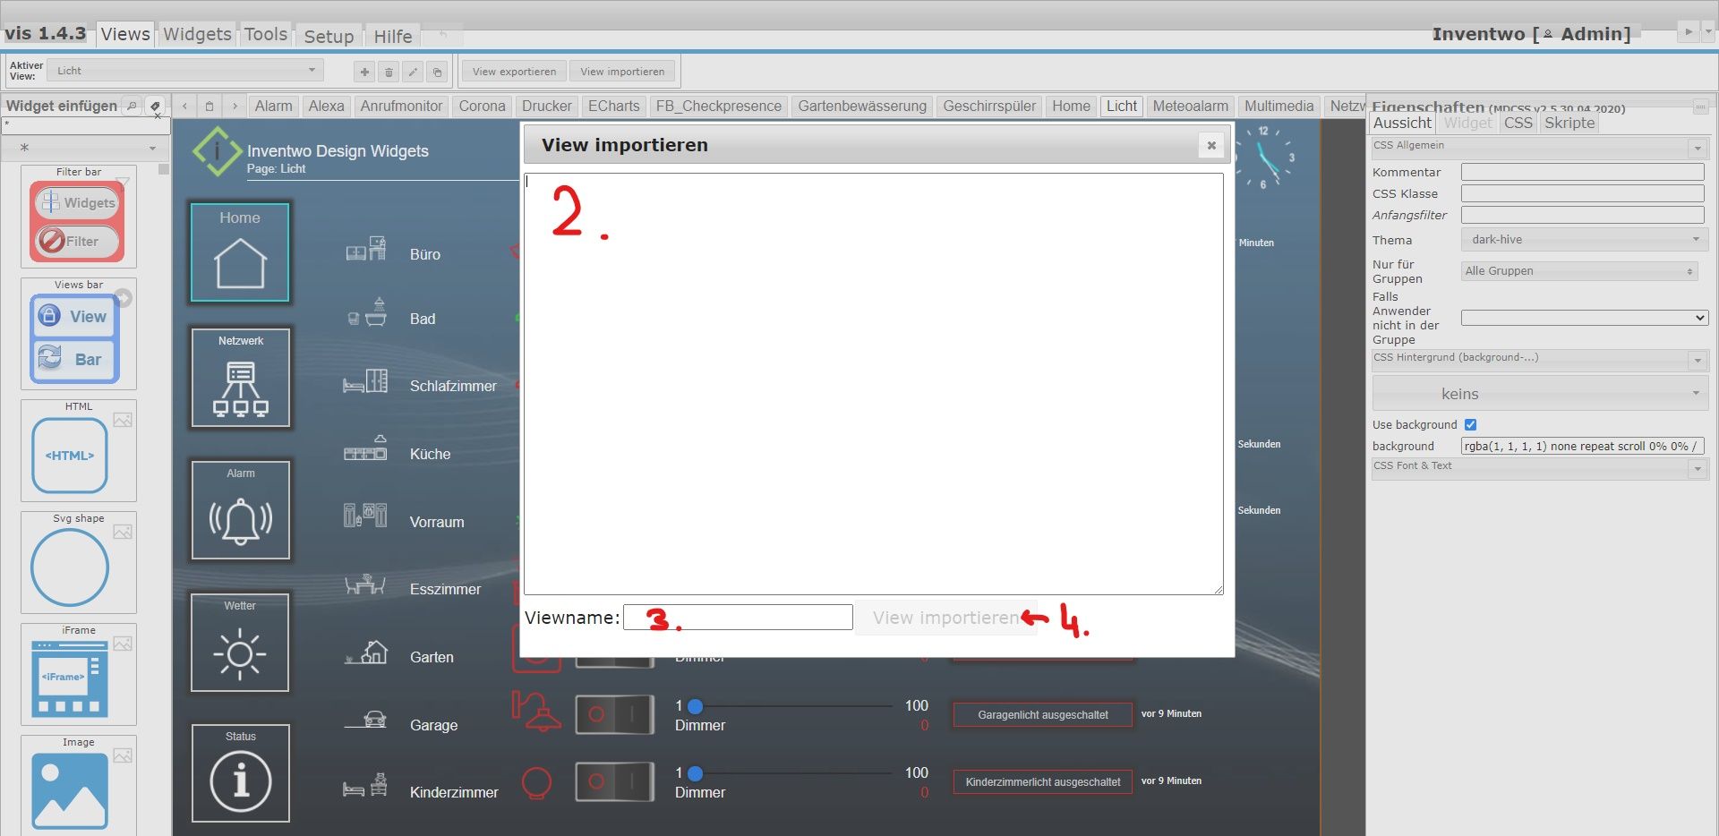
Task: Open the keins background dropdown
Action: [x=1540, y=394]
